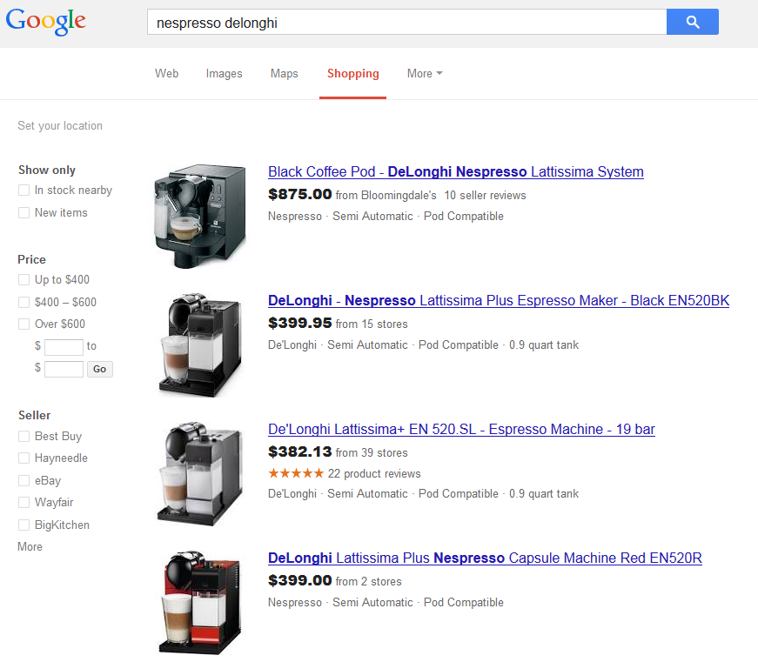This screenshot has width=758, height=662.
Task: Click the blue search magnifier button
Action: (692, 23)
